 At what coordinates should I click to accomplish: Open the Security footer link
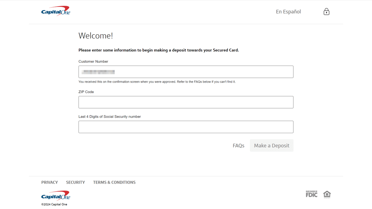76,182
